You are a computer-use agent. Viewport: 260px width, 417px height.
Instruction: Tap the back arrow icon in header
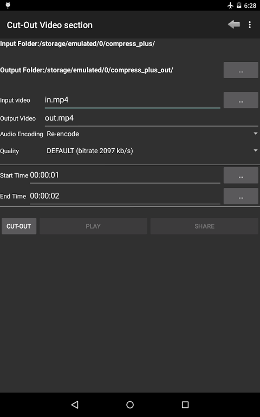coord(234,24)
